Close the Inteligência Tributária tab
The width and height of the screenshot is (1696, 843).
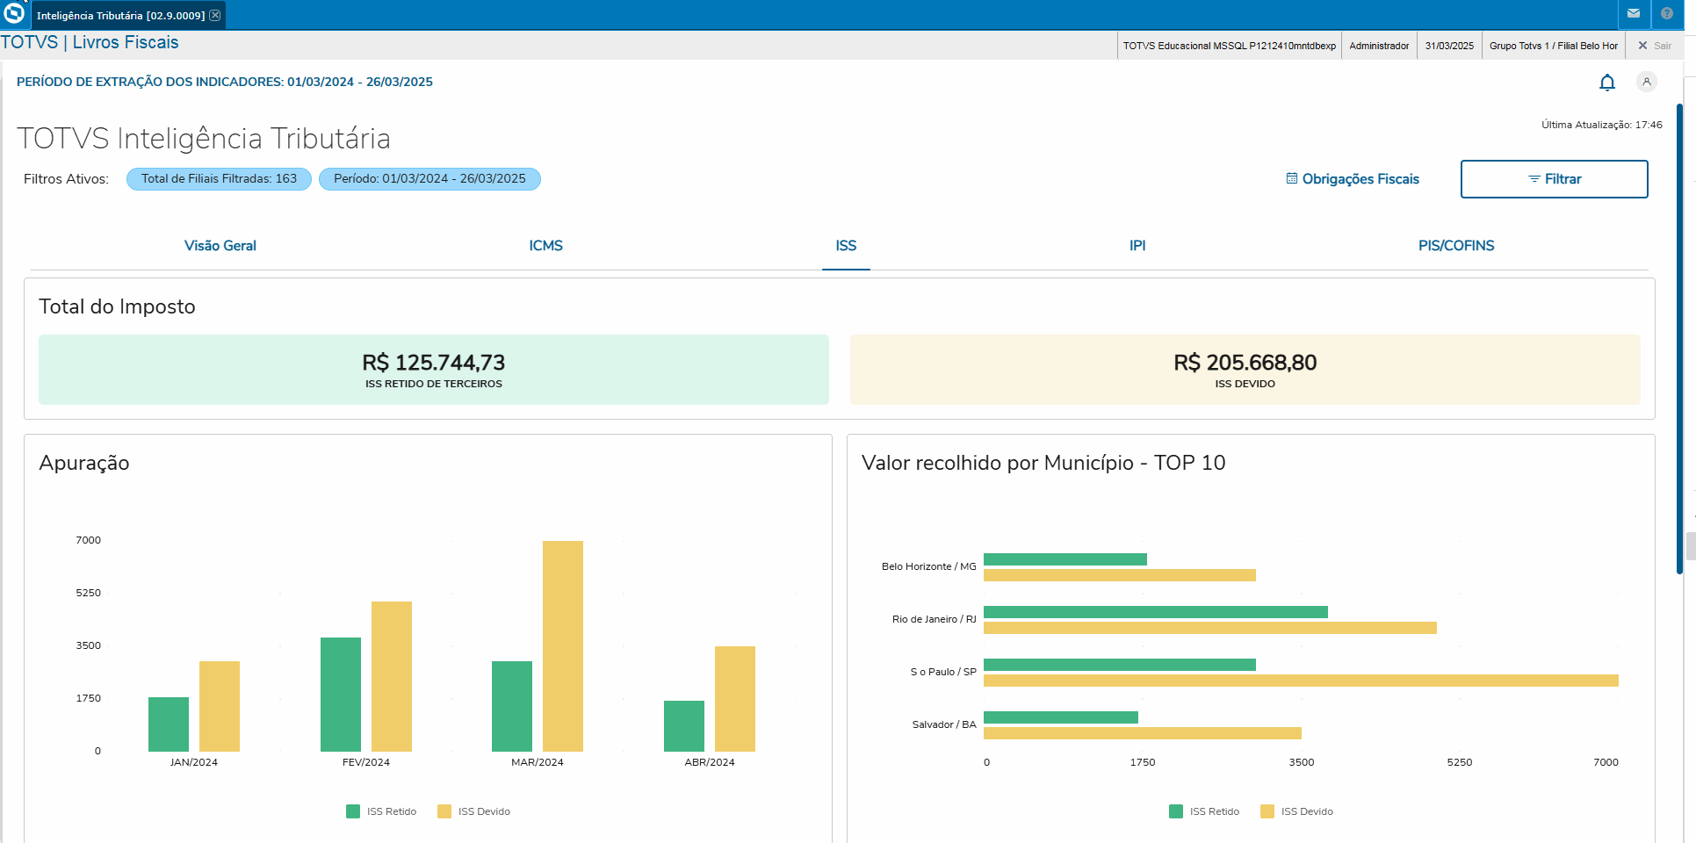click(x=215, y=16)
